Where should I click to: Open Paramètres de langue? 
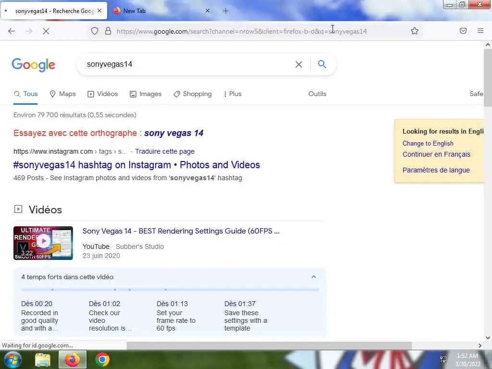(x=436, y=170)
